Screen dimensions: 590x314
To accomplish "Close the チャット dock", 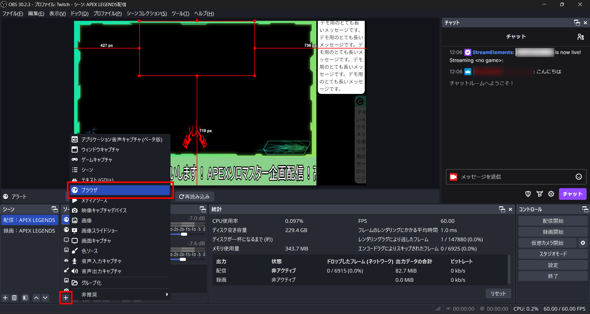I will (585, 23).
